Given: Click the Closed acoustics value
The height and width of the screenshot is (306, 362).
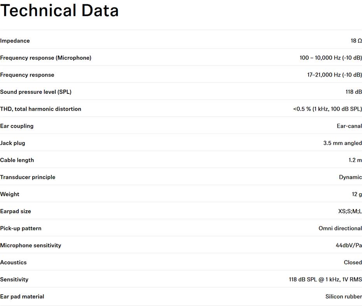Looking at the screenshot, I should click(x=353, y=262).
